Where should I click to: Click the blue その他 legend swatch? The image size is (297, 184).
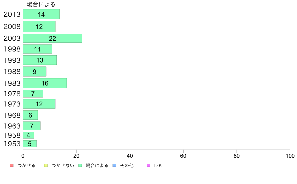click(114, 165)
